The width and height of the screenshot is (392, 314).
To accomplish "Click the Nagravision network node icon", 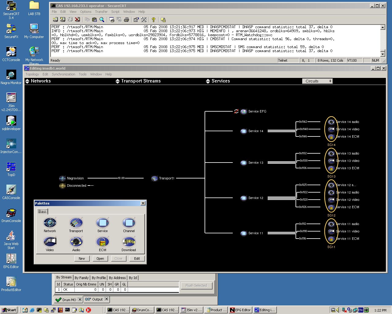I will pos(62,178).
